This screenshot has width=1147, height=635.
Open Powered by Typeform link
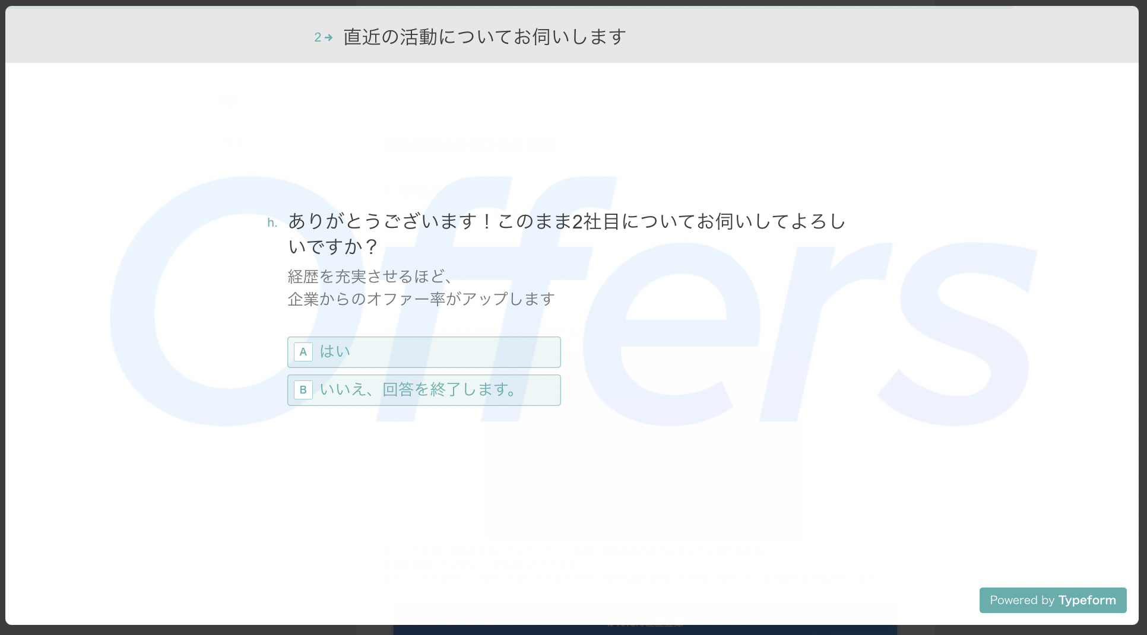click(1053, 600)
